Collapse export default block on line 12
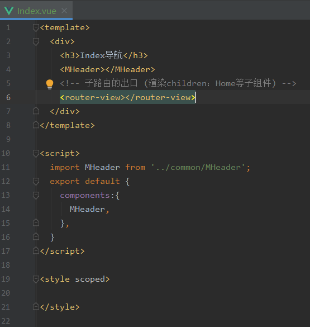The image size is (310, 327). tap(36, 181)
